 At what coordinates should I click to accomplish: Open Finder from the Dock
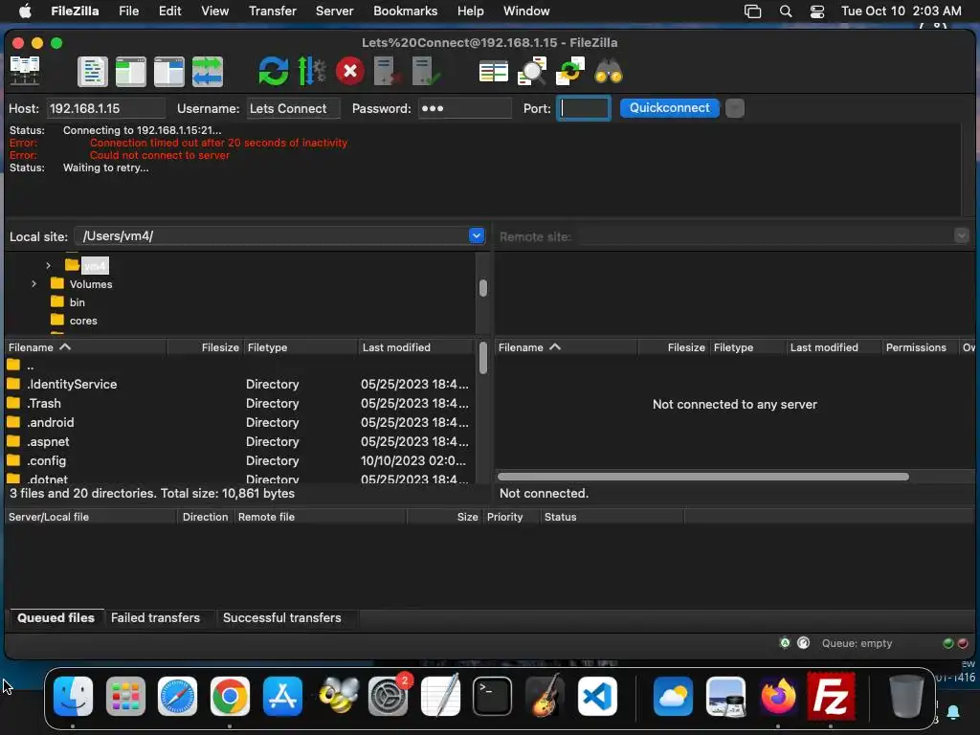tap(73, 697)
